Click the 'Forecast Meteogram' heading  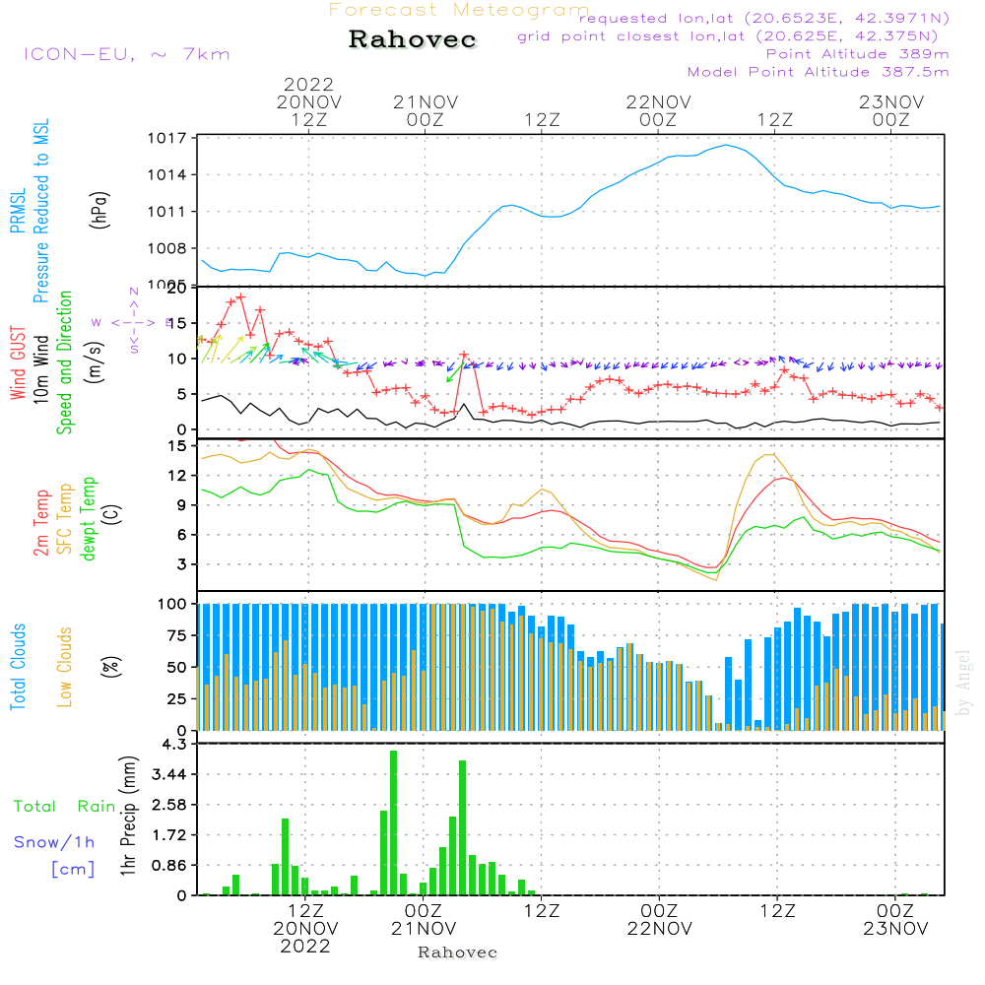[459, 10]
